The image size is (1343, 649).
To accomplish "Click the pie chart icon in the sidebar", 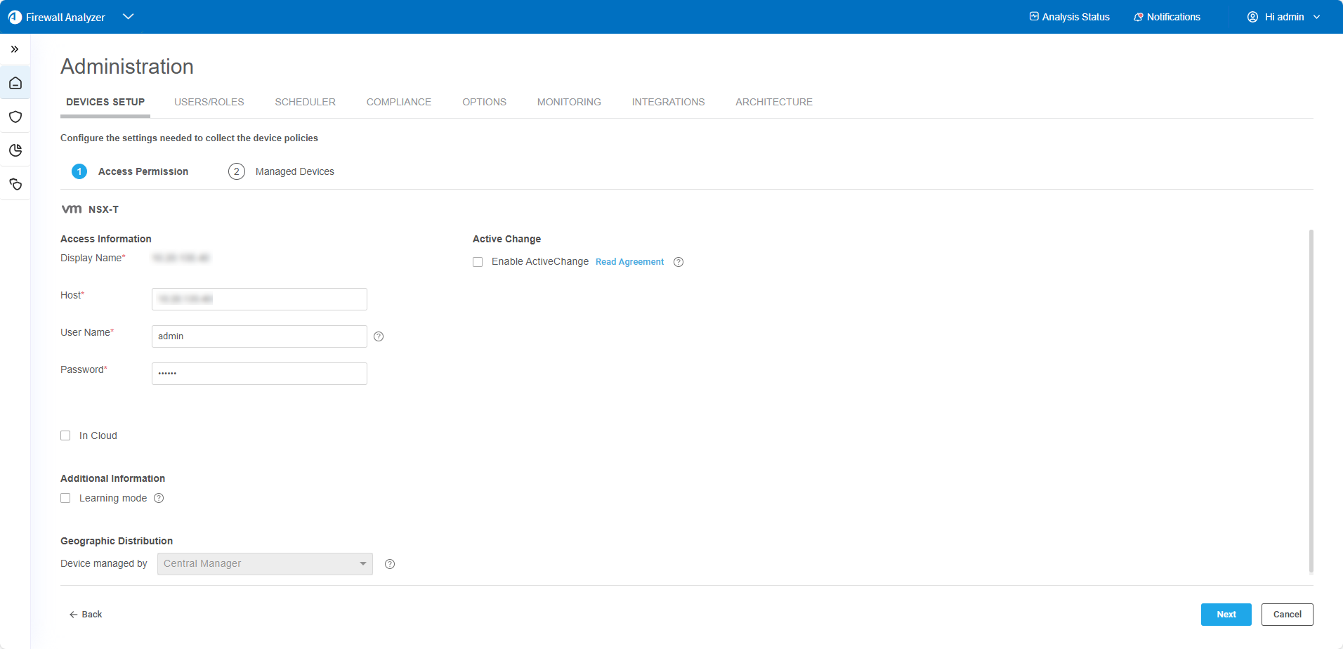I will point(15,150).
